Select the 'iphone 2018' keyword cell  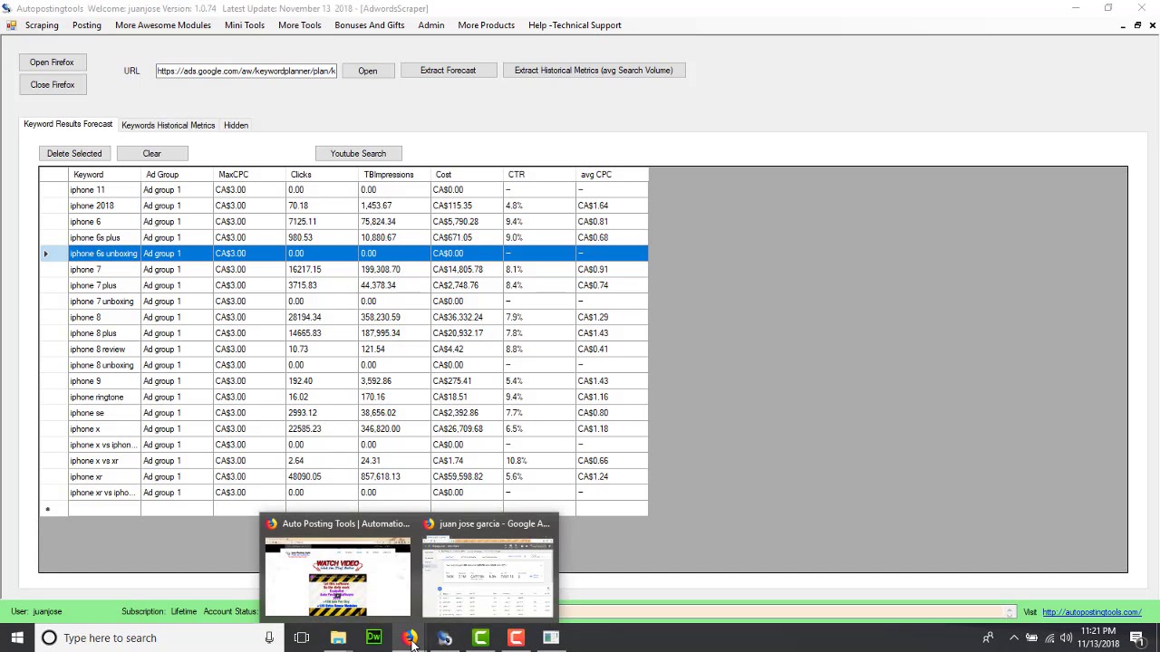pos(104,206)
